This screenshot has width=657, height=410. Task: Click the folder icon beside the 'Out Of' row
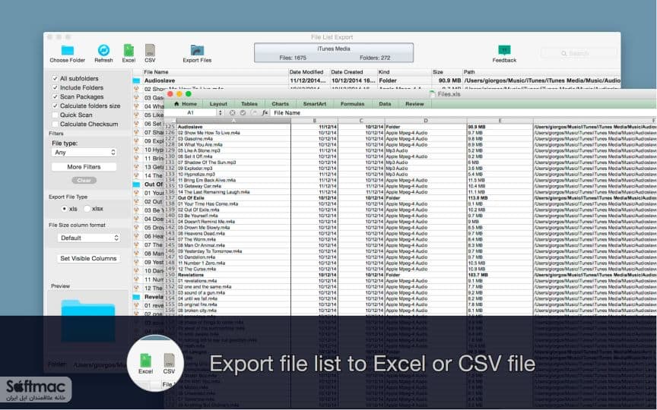click(x=137, y=184)
